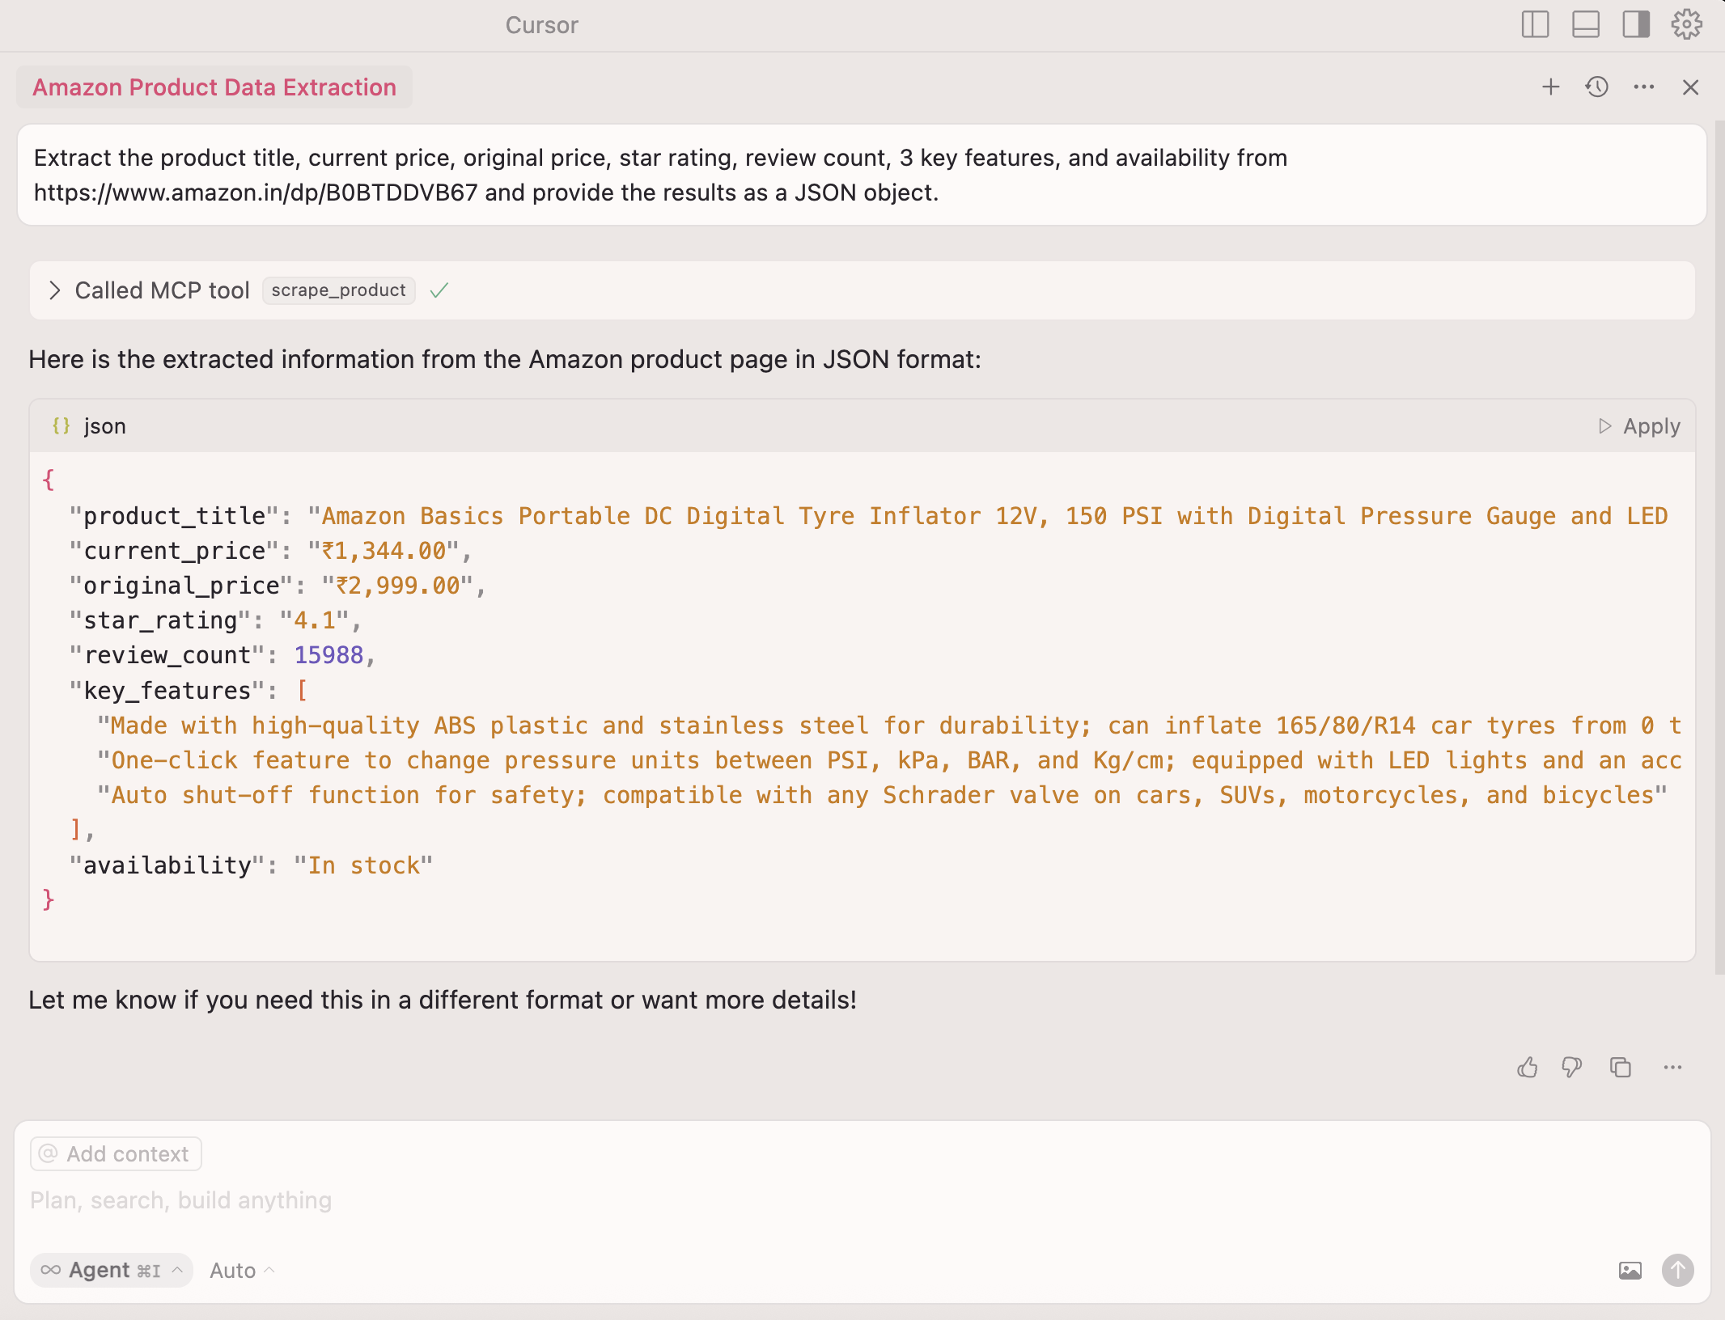Attach an image with the picture icon
This screenshot has width=1725, height=1320.
1630,1270
